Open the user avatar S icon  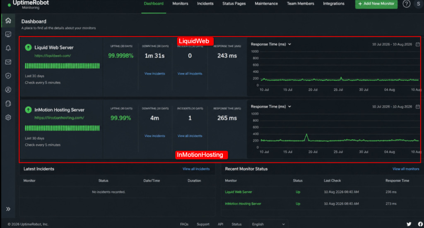[418, 4]
